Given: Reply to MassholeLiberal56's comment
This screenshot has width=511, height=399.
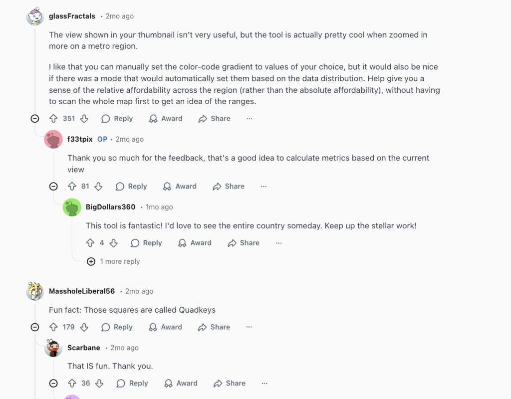Looking at the screenshot, I should tap(116, 327).
